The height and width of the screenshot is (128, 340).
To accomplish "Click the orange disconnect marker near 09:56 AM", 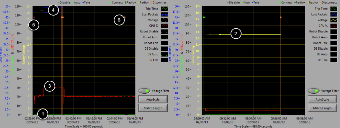I will click(x=280, y=17).
